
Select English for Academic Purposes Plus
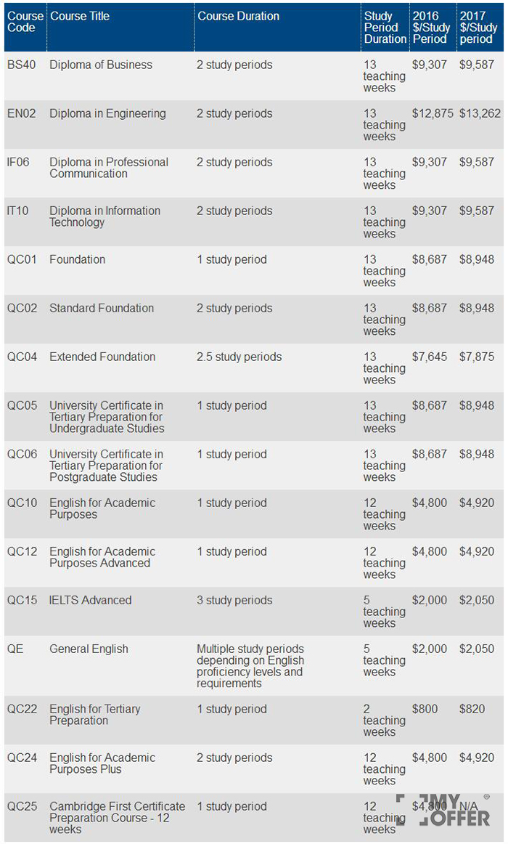(x=102, y=763)
